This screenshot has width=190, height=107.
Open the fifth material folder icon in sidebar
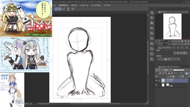point(152,39)
